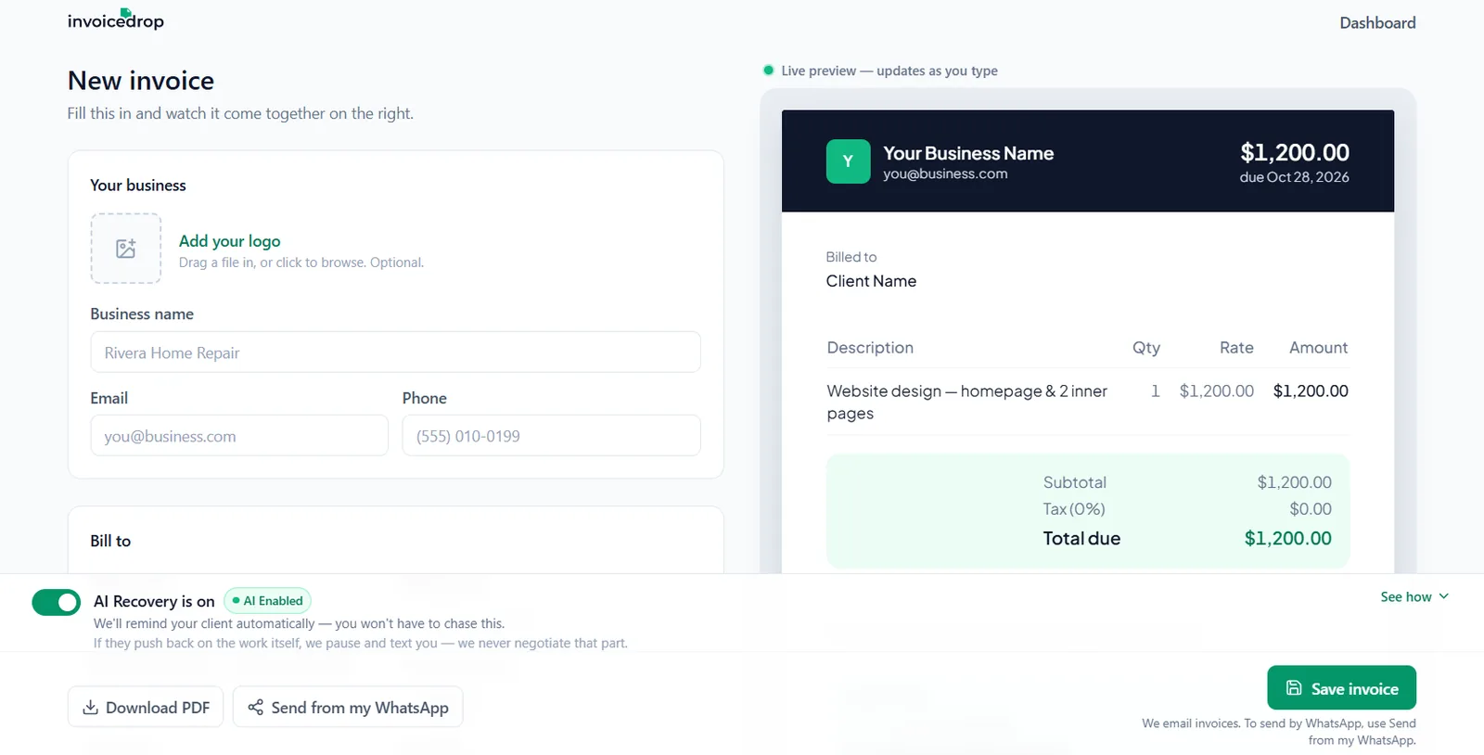1484x755 pixels.
Task: Click the Live preview status dot
Action: coord(768,70)
